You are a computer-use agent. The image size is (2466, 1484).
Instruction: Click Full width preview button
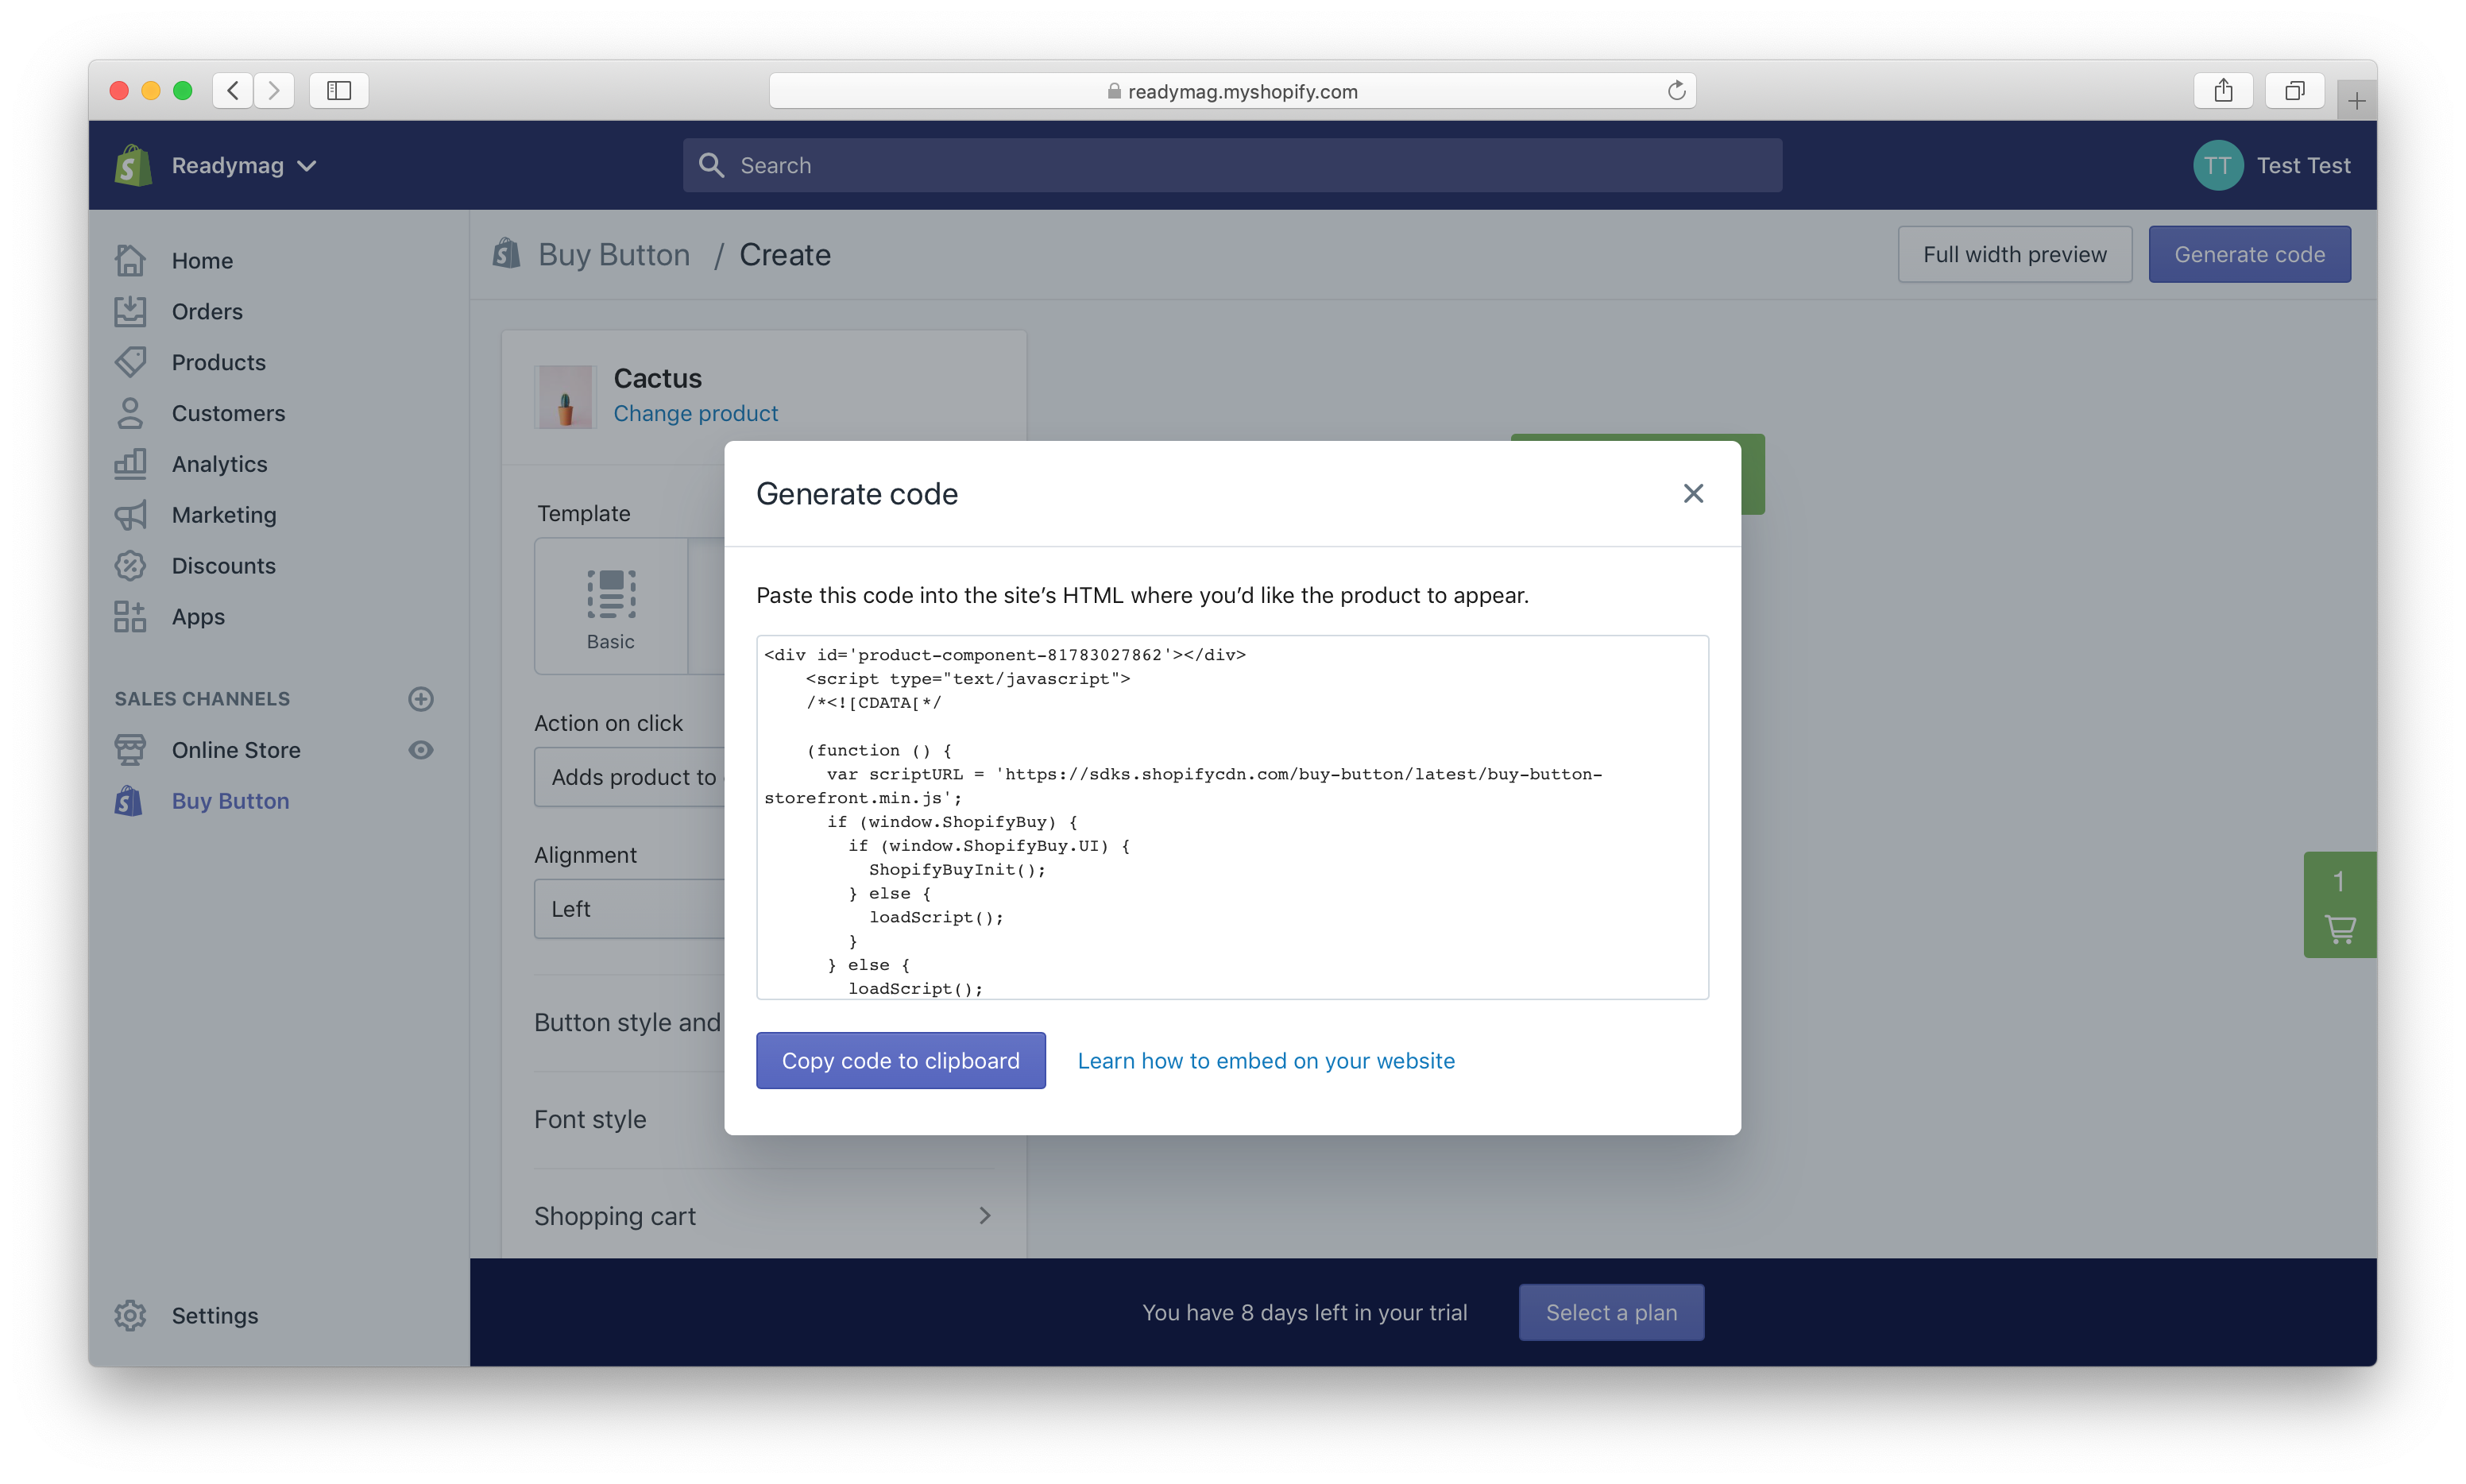click(2014, 254)
